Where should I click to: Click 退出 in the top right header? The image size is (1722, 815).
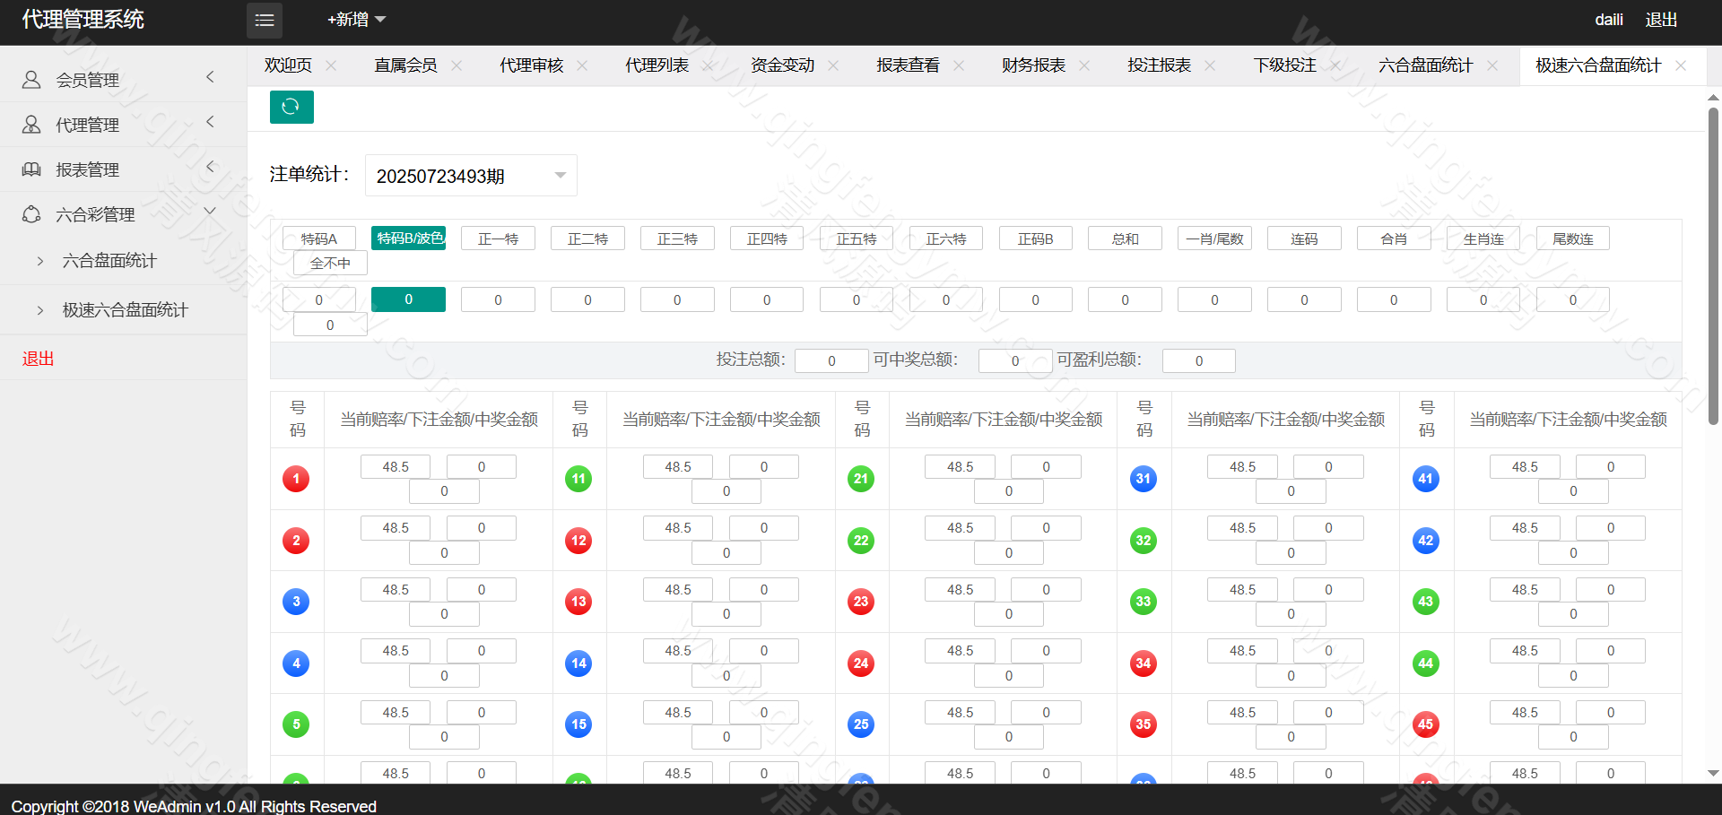click(1661, 20)
